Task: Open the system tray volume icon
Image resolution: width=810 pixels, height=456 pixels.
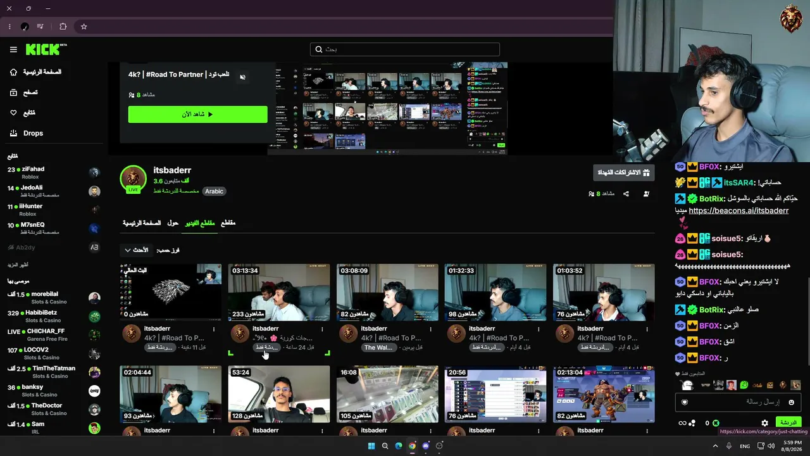Action: [771, 446]
